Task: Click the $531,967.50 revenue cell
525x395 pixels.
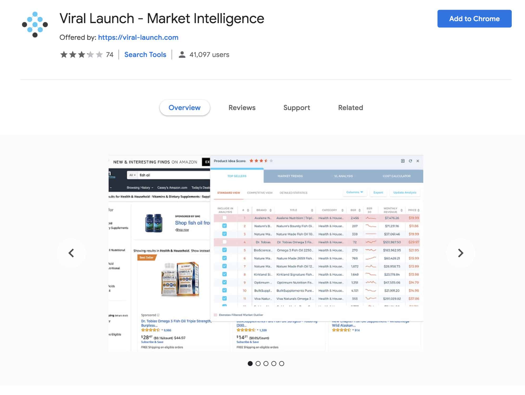Action: pyautogui.click(x=392, y=242)
